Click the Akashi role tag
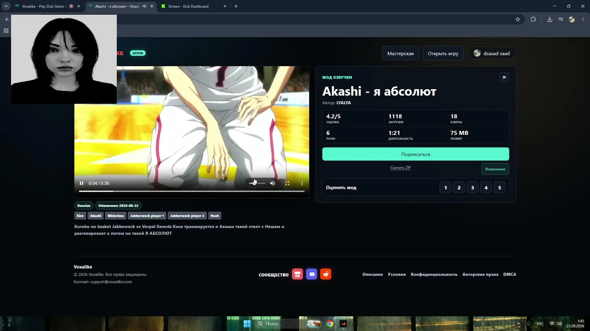This screenshot has height=331, width=590. 95,216
